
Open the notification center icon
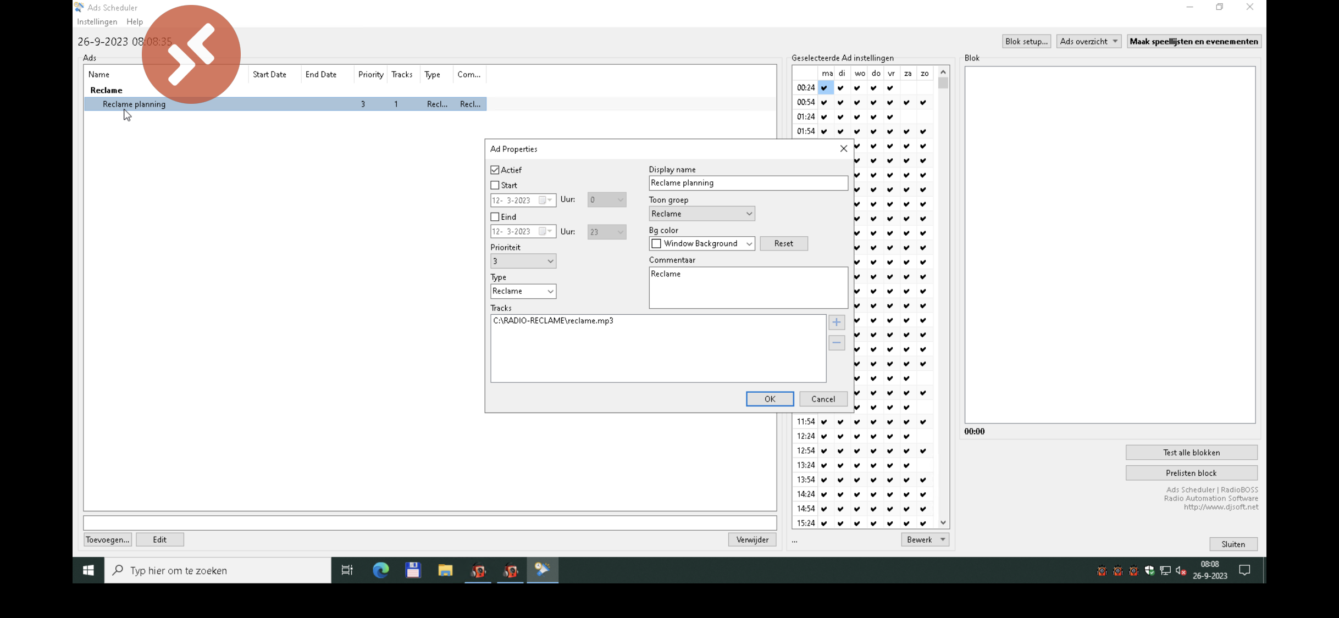1245,570
